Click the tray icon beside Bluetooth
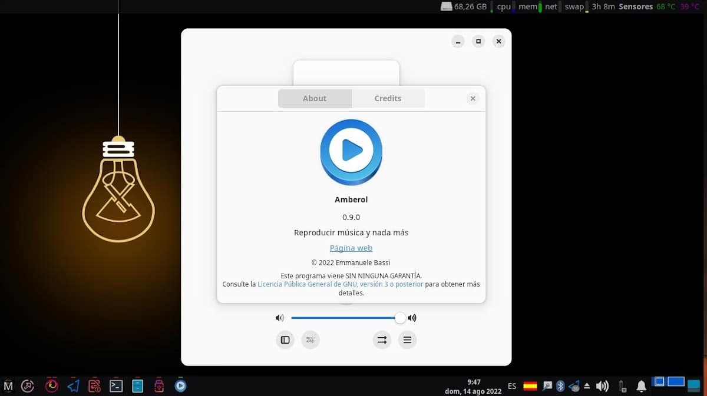 [574, 386]
